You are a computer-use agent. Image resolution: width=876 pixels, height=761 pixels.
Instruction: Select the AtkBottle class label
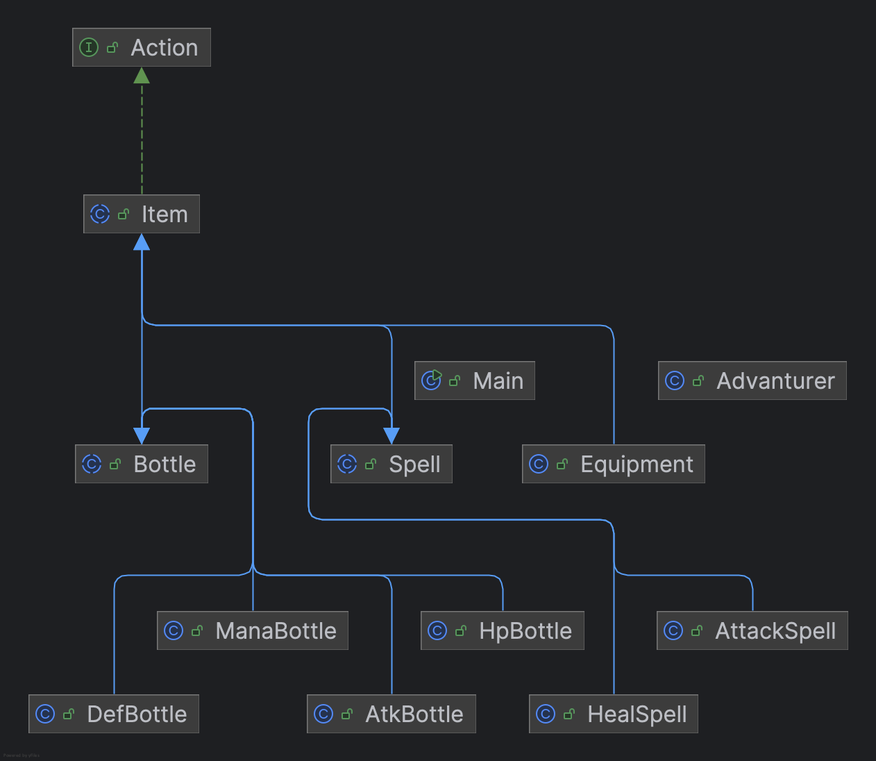[414, 714]
